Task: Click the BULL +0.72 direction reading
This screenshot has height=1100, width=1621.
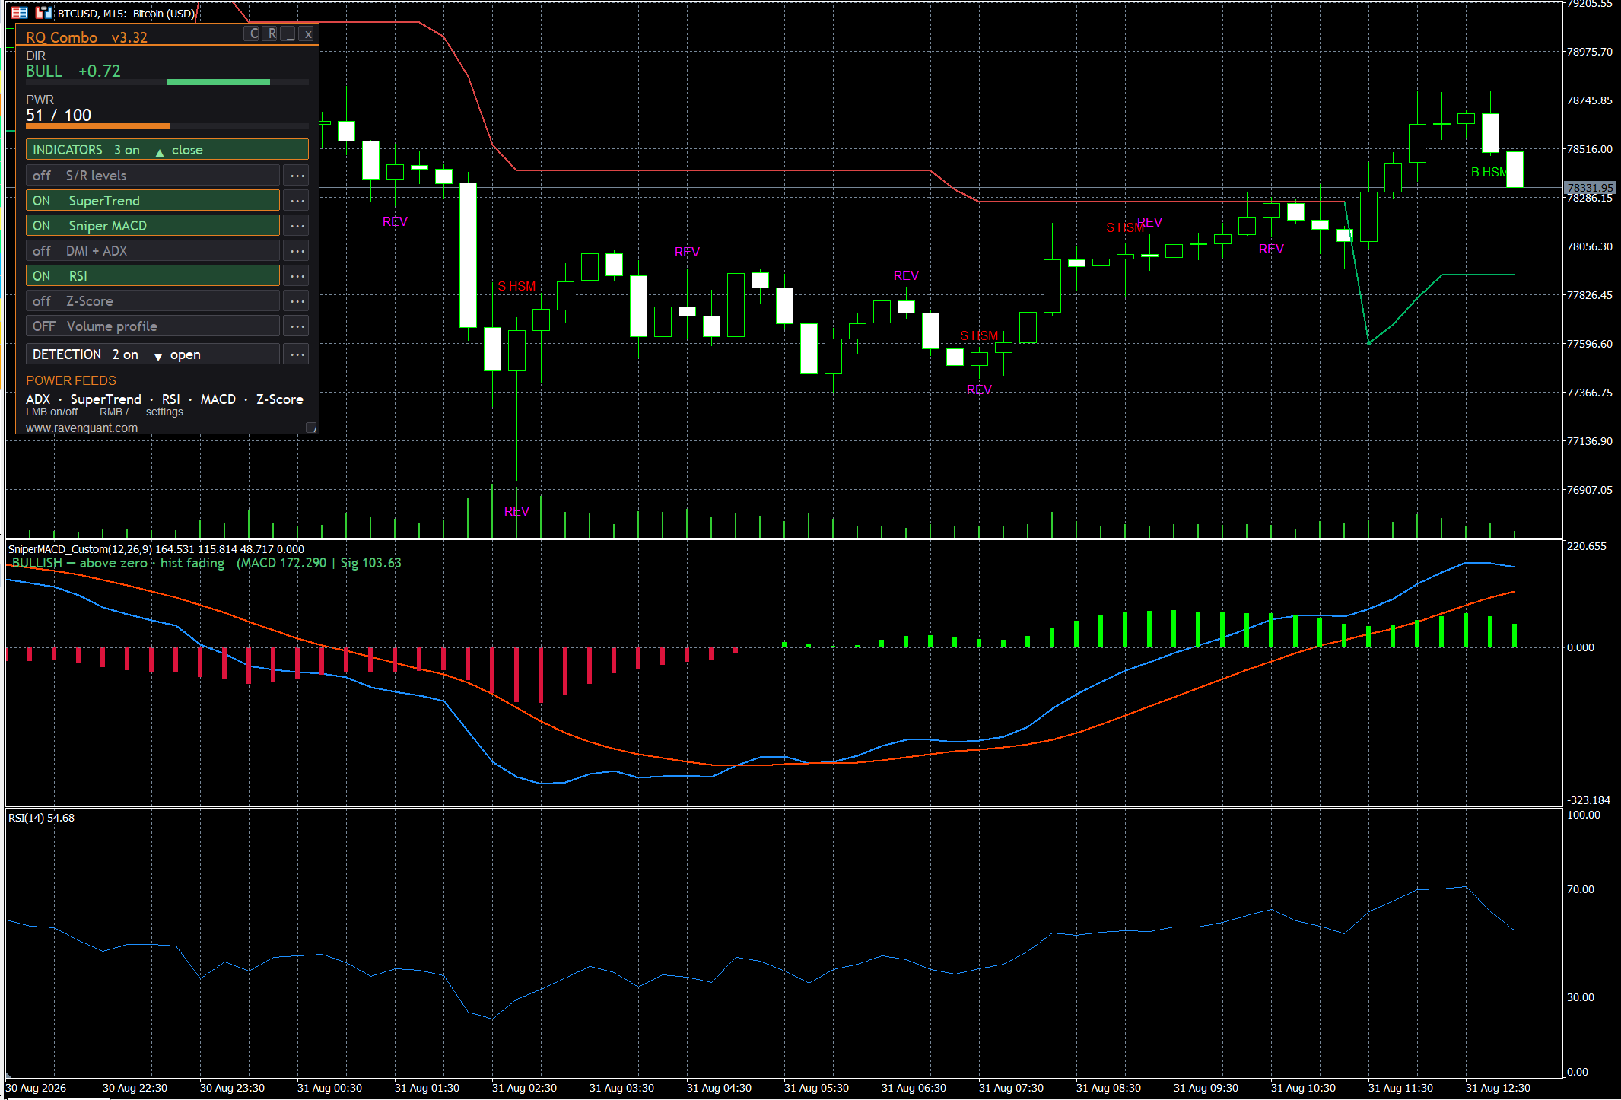Action: coord(73,71)
